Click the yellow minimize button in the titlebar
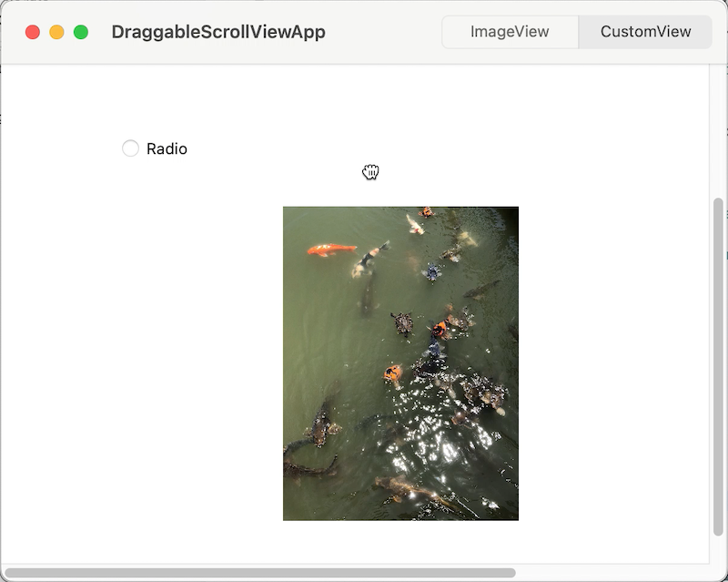The height and width of the screenshot is (582, 728). point(56,31)
